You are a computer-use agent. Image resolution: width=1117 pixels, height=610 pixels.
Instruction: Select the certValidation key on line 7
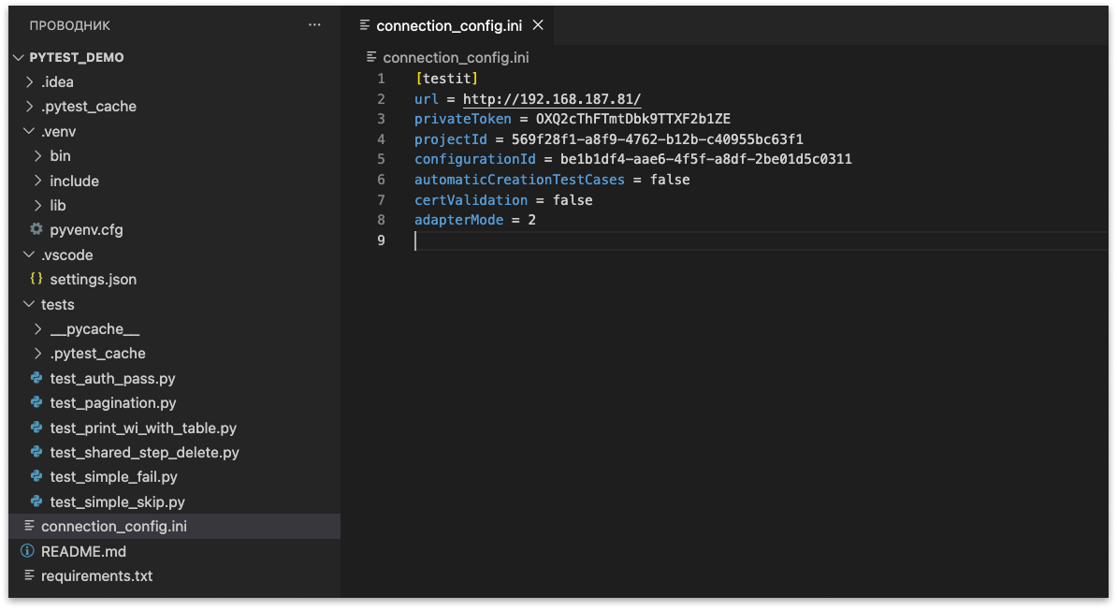point(471,199)
